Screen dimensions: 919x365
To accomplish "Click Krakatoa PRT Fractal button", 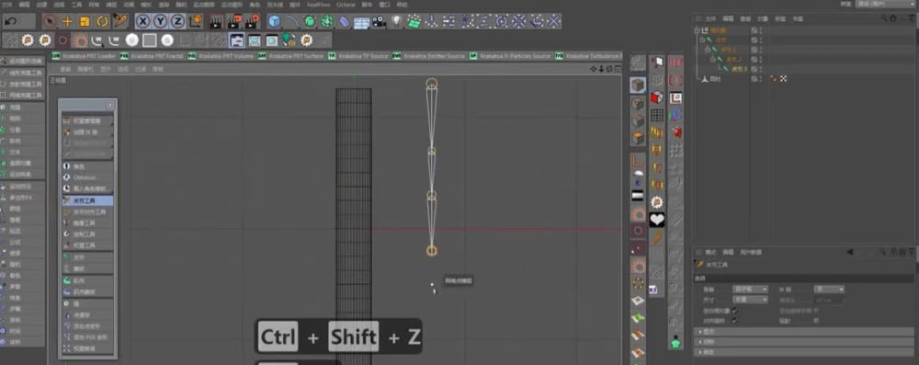I will coord(153,56).
